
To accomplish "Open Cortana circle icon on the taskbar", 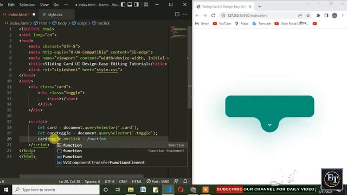I will [106, 190].
